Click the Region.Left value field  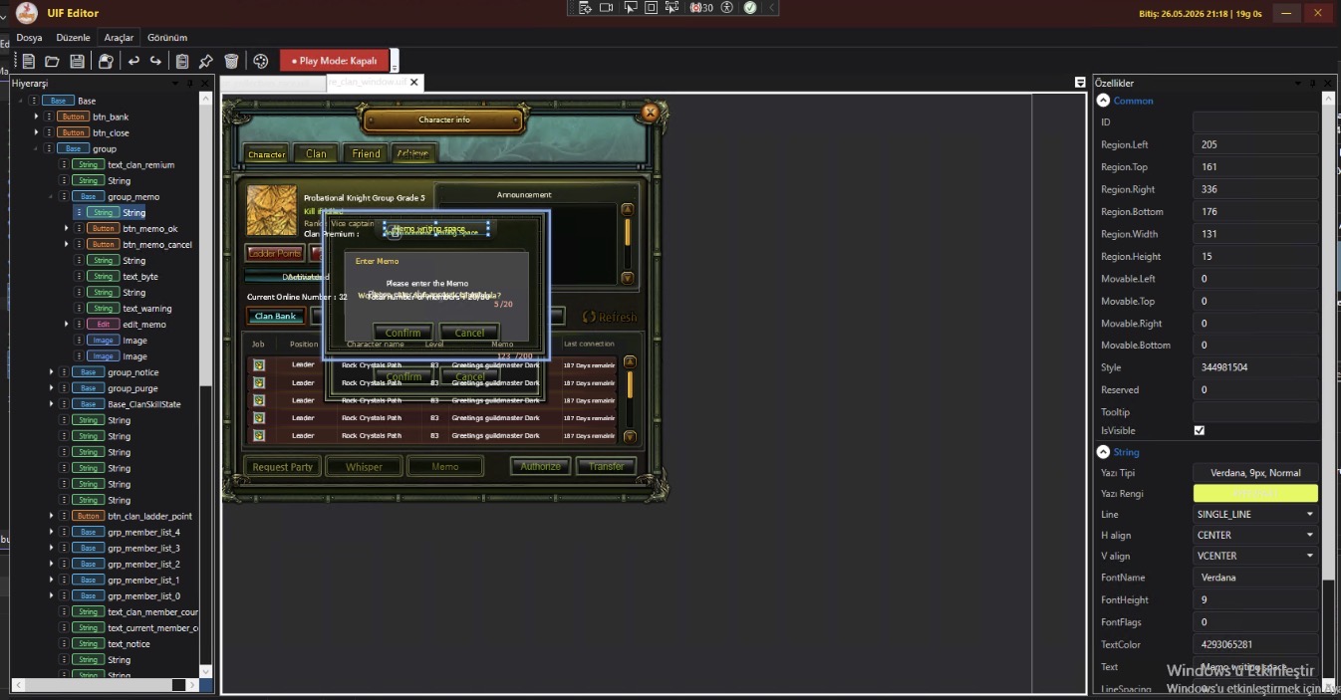pyautogui.click(x=1255, y=144)
